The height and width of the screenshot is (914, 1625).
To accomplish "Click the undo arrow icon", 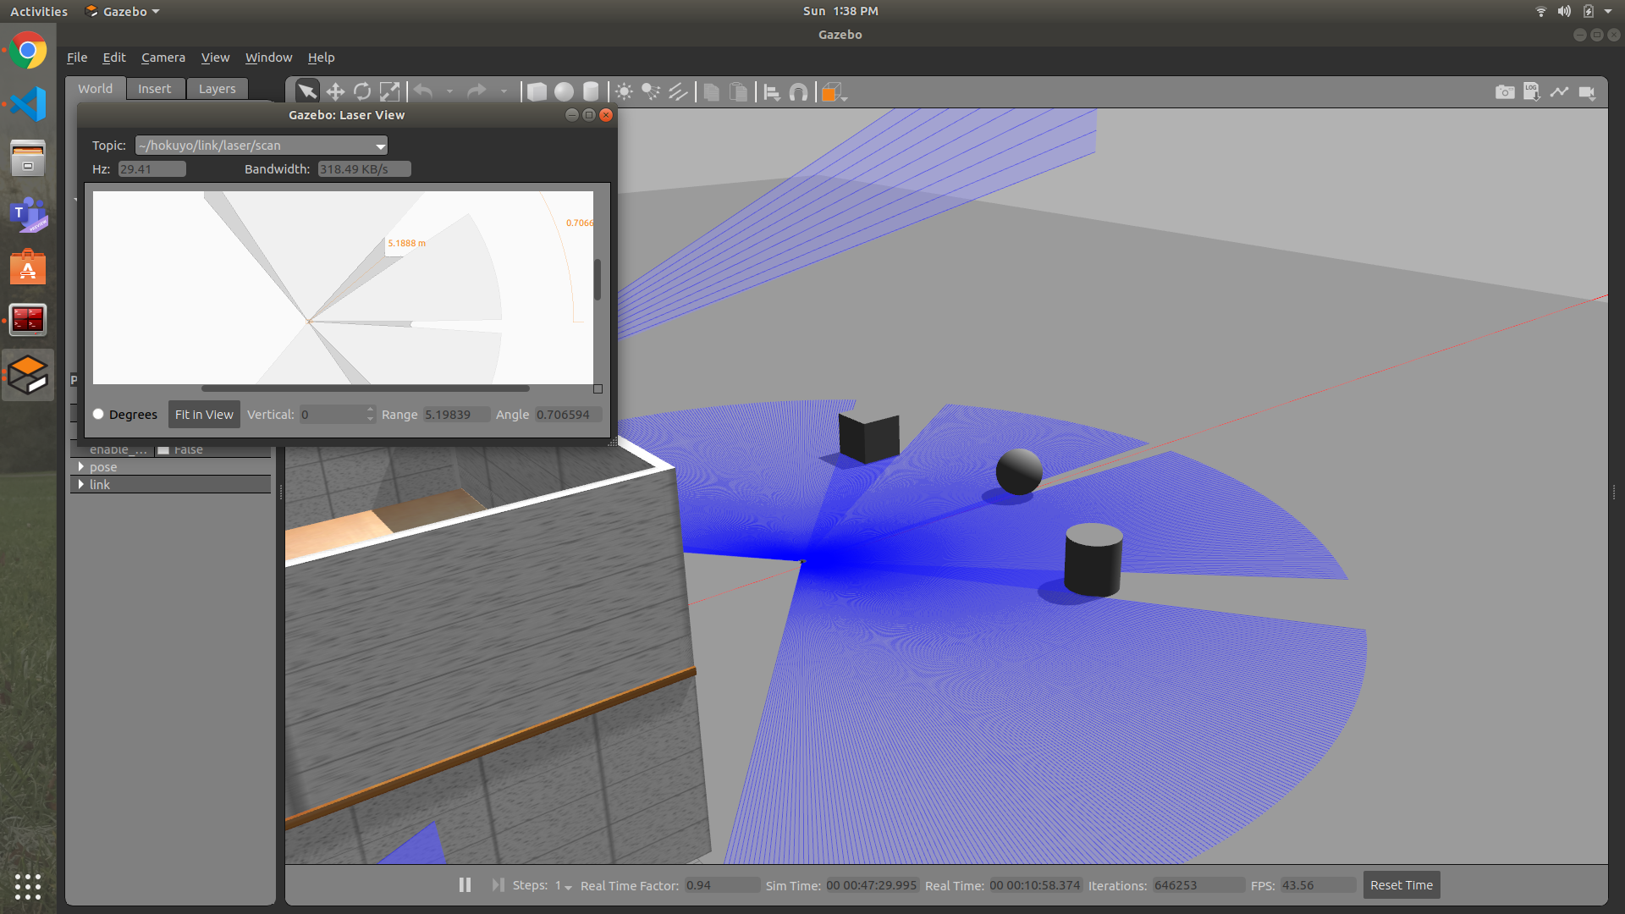I will tap(424, 91).
